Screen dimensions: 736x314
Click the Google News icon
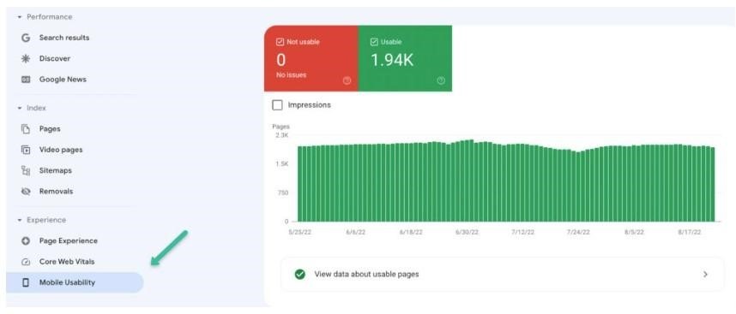click(x=26, y=80)
